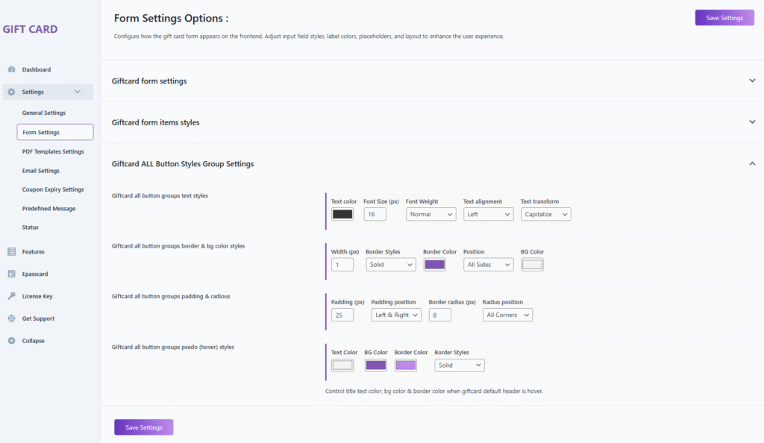Click the top Save Settings button
Screen dimensions: 764x443
(x=724, y=18)
